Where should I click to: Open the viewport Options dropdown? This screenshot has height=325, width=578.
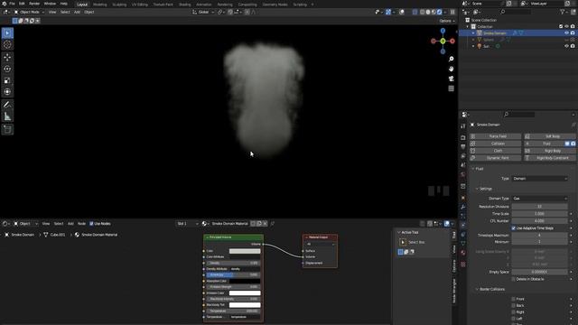[447, 21]
